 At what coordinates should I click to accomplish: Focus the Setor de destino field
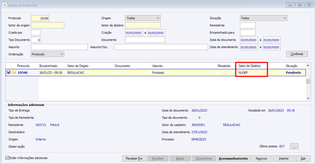point(143,25)
